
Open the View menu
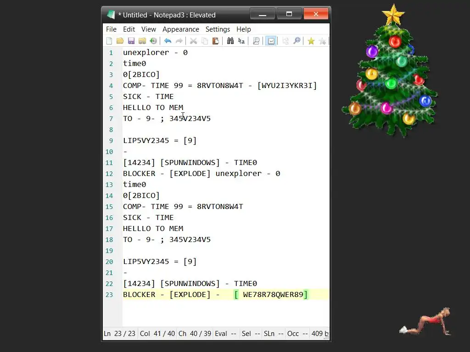pos(149,29)
